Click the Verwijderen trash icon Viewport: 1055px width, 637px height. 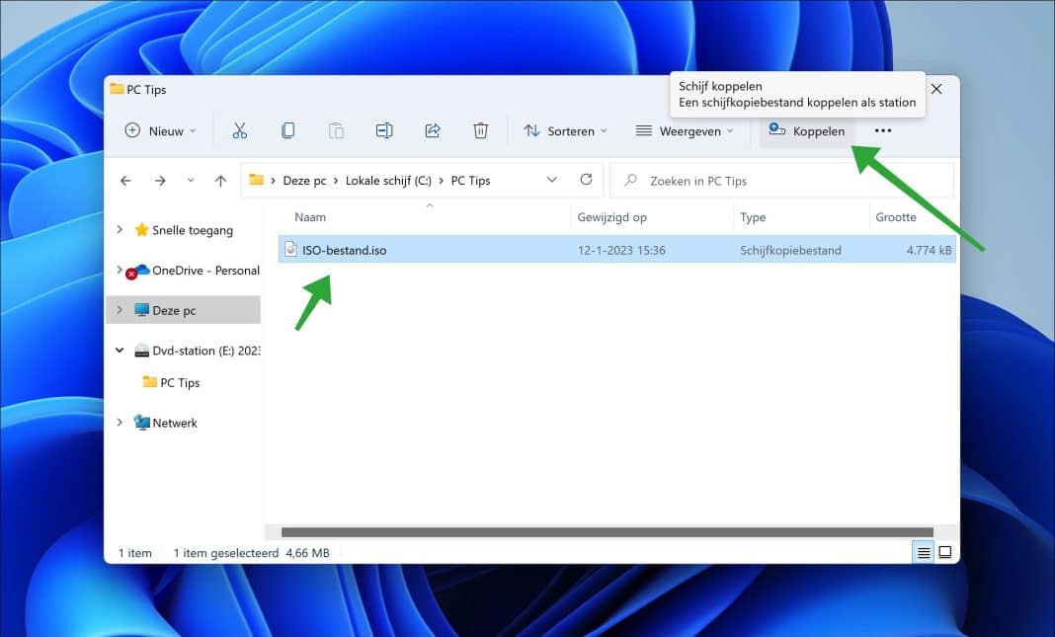coord(481,130)
